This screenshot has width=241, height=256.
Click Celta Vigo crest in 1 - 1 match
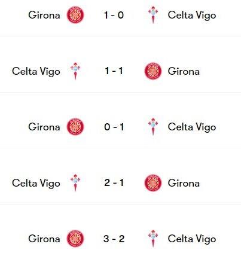[75, 71]
